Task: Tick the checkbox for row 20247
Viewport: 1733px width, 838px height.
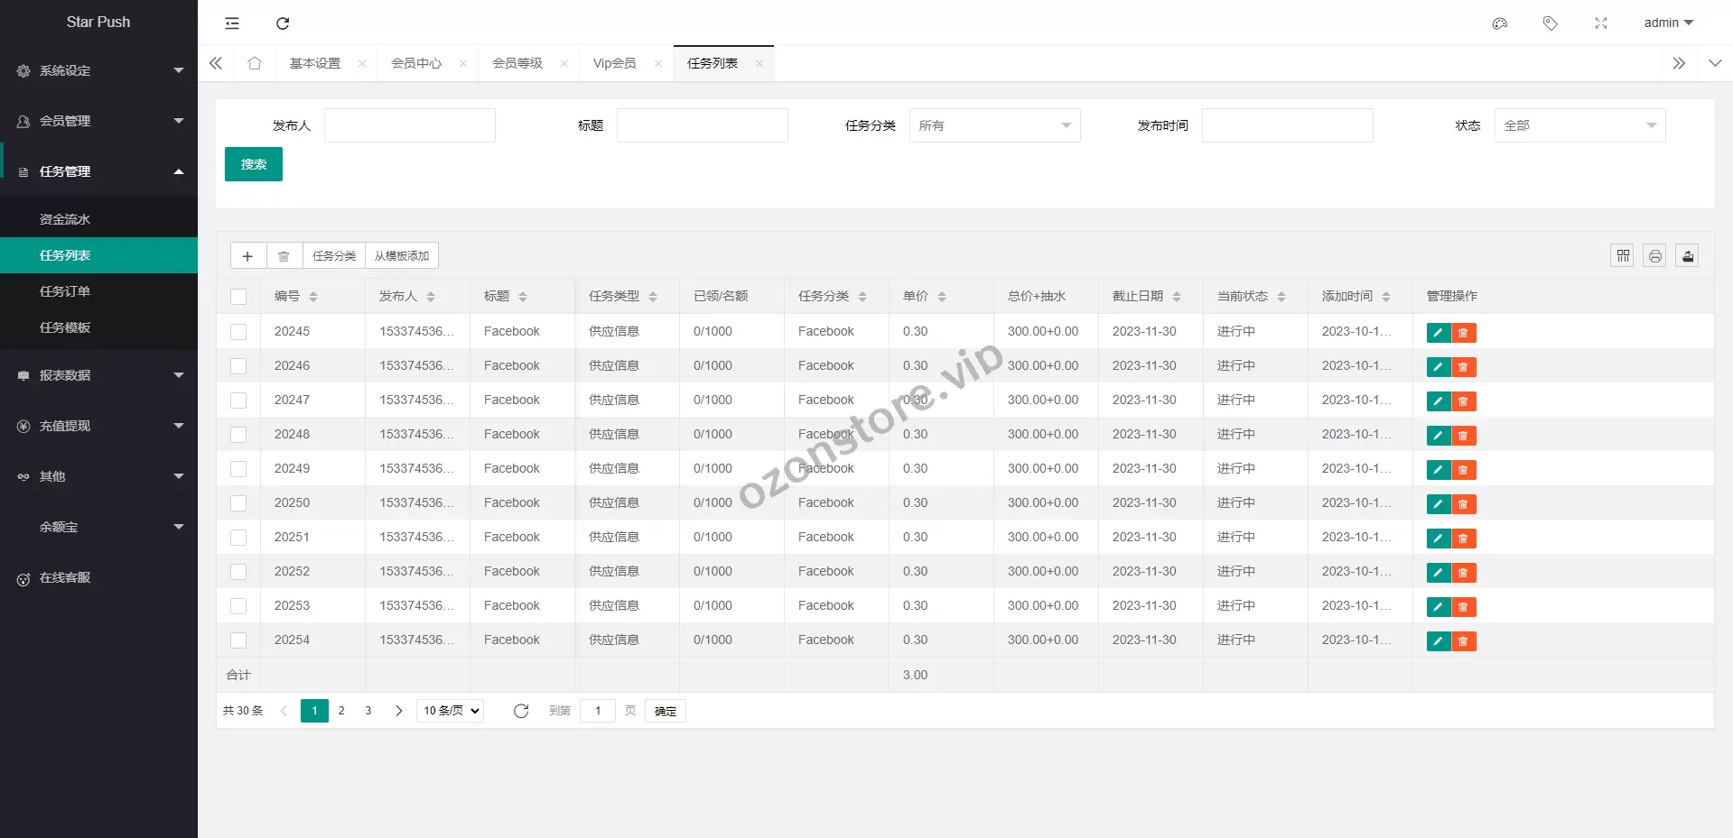Action: click(x=238, y=401)
